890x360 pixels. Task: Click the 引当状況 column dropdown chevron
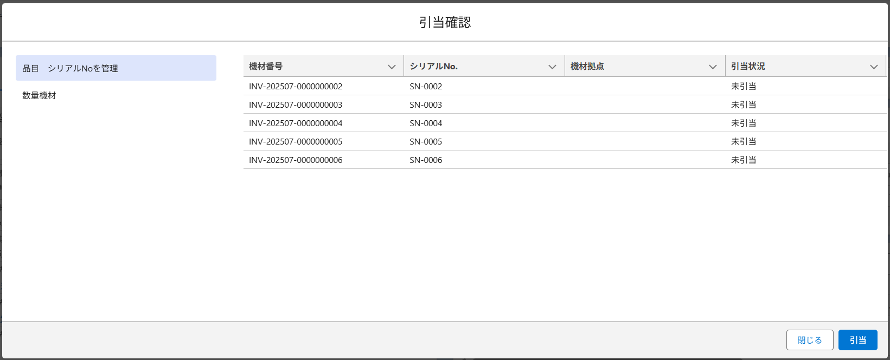(874, 67)
